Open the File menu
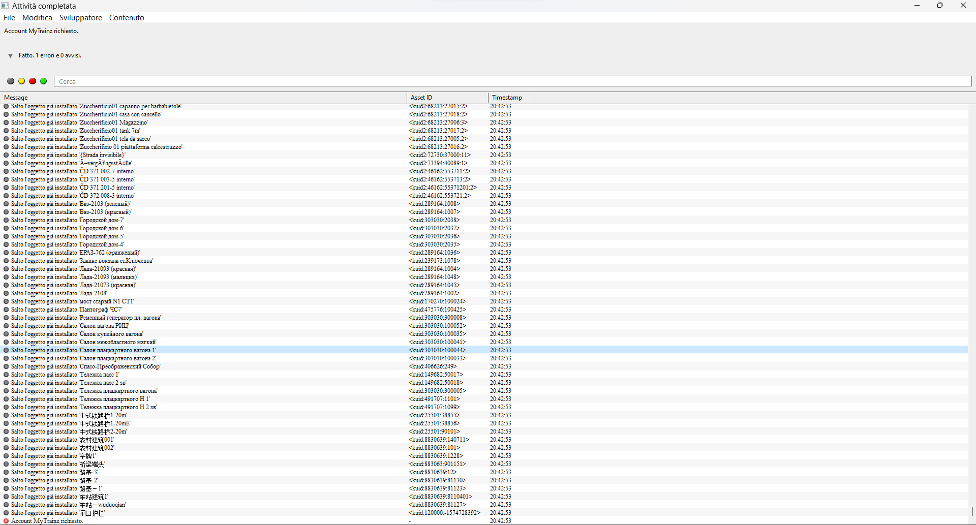 coord(9,18)
